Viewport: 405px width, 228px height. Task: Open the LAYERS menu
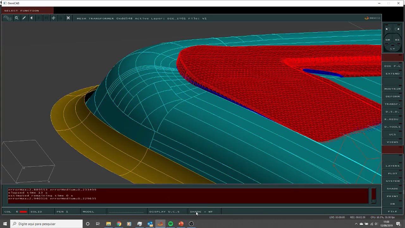coord(393,166)
